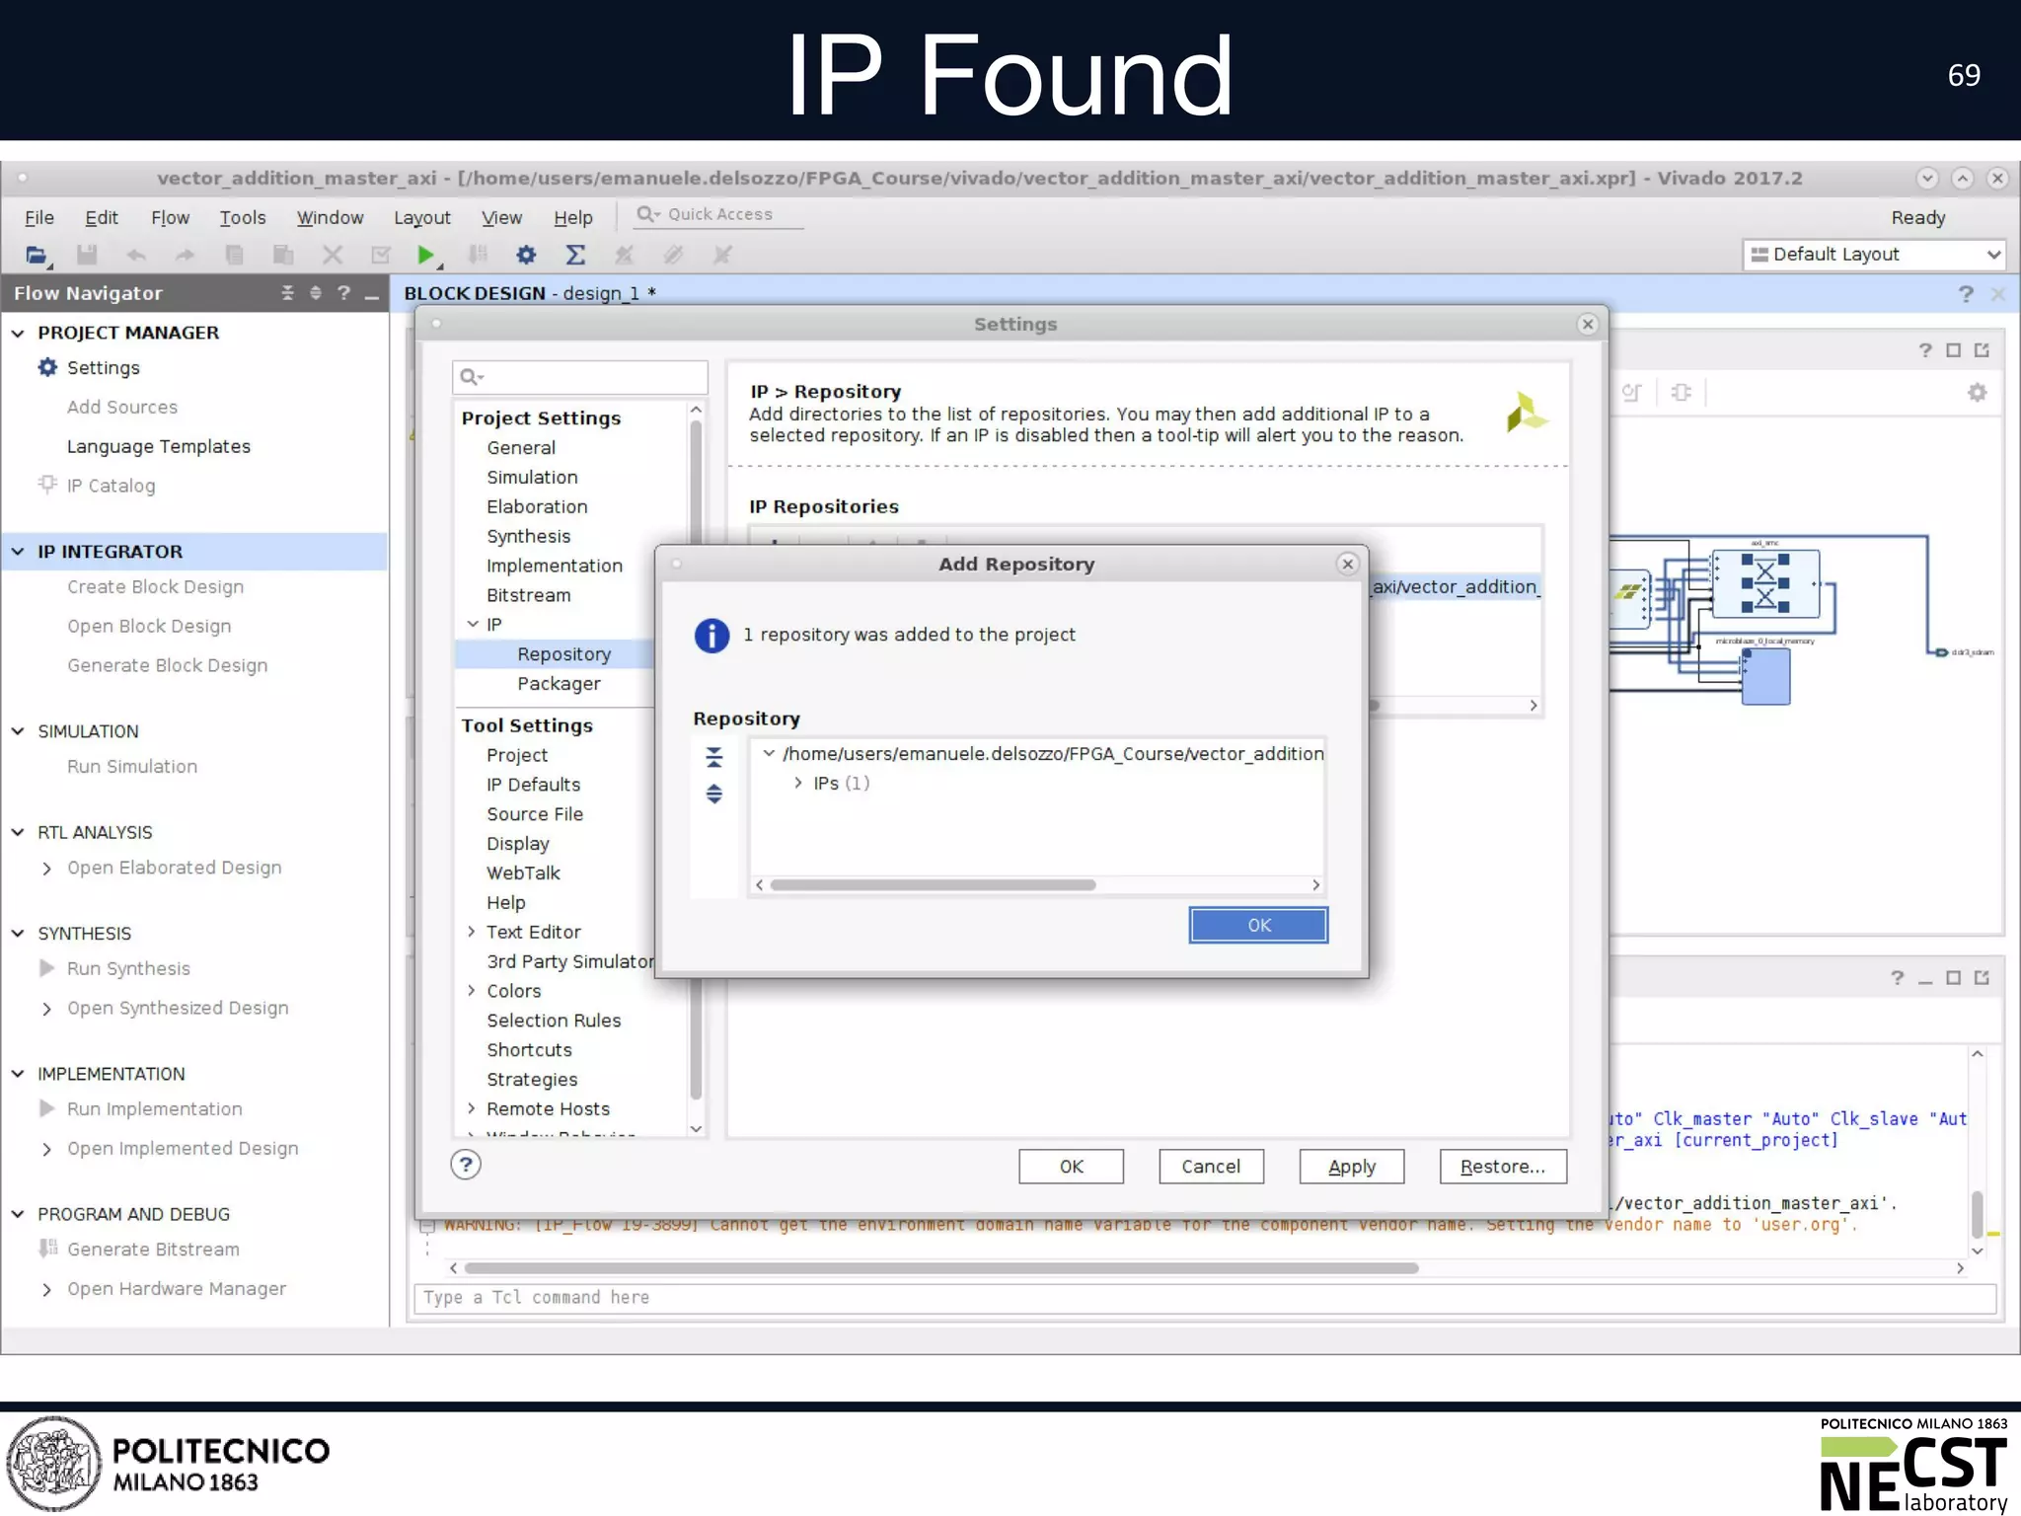Click the Tcl command input field
The height and width of the screenshot is (1516, 2021).
pos(1206,1298)
